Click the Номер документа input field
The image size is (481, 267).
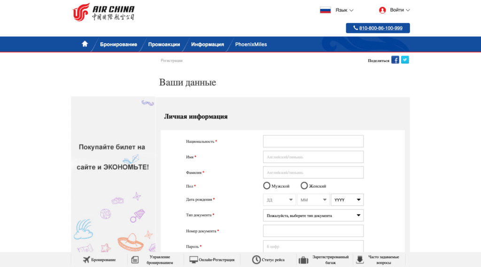coord(313,231)
